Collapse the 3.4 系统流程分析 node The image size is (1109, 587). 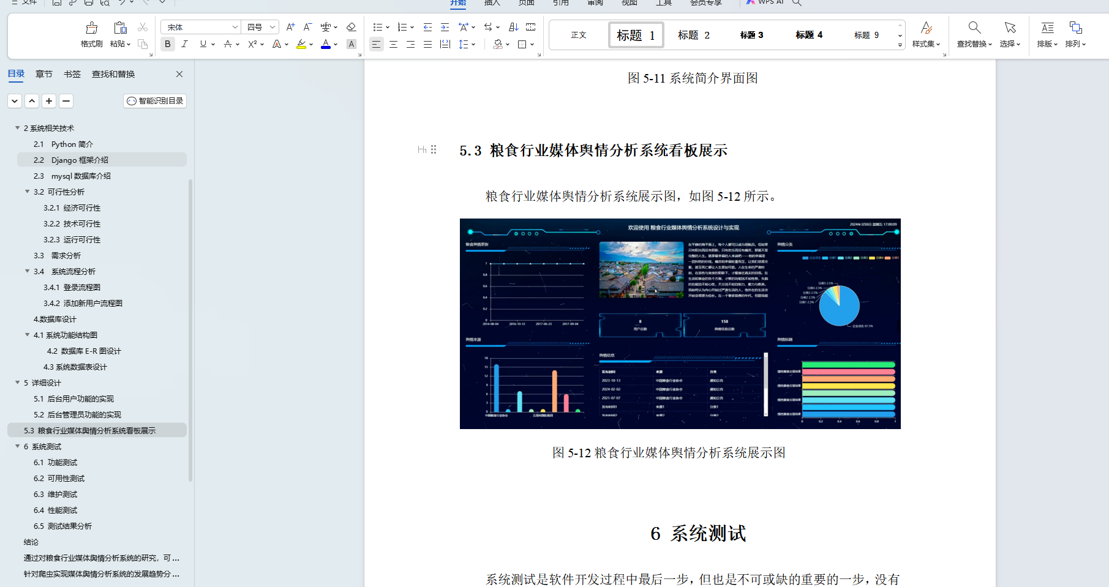point(27,271)
